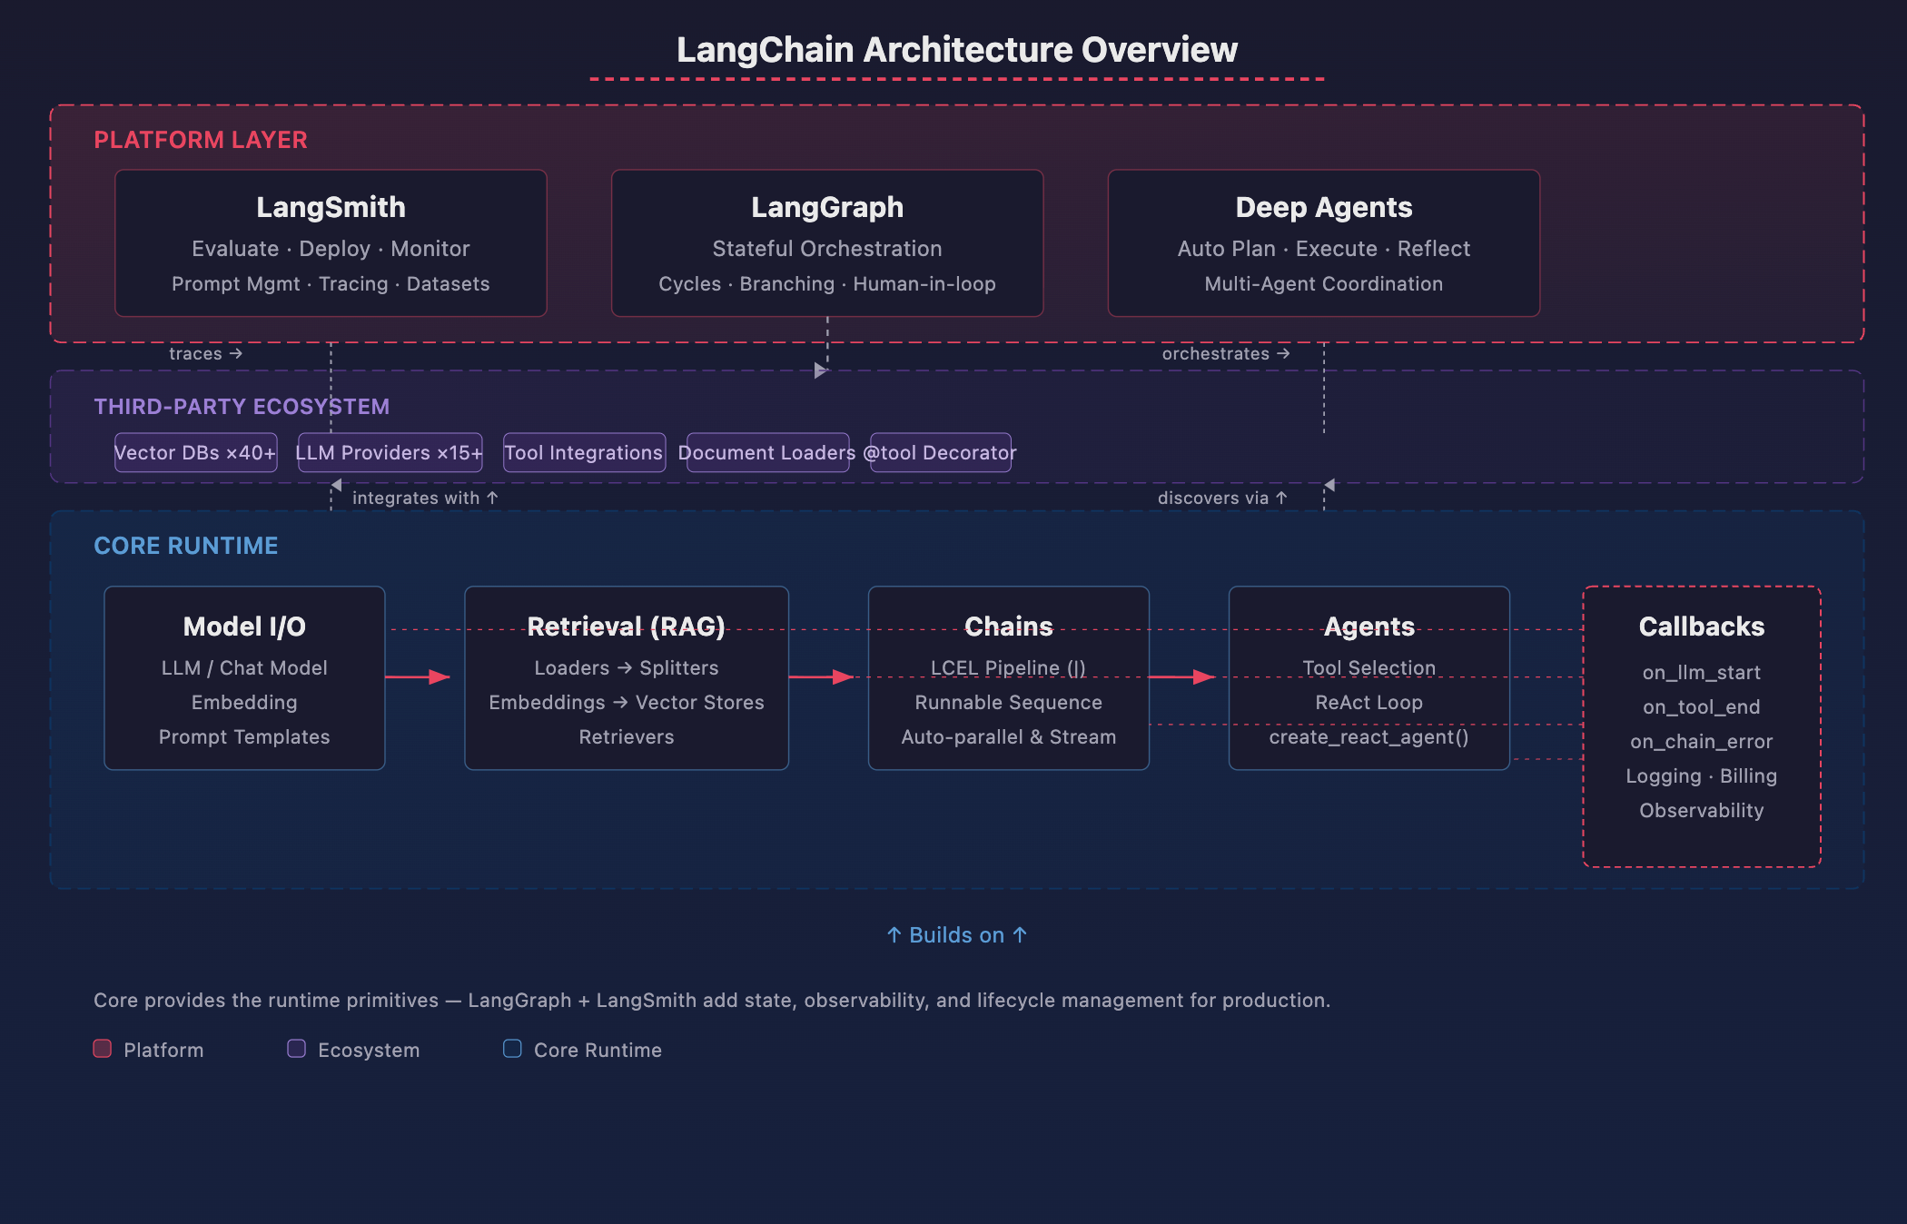Select the Agents heading
Viewport: 1907px width, 1224px height.
point(1369,627)
